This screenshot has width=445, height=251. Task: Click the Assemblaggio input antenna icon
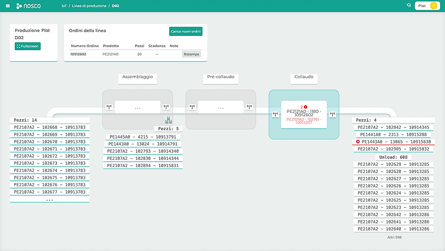pos(109,107)
